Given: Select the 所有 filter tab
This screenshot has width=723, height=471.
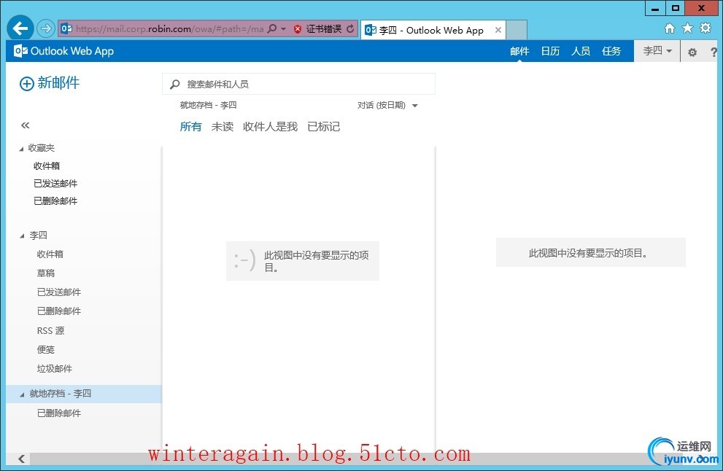Looking at the screenshot, I should coord(190,127).
